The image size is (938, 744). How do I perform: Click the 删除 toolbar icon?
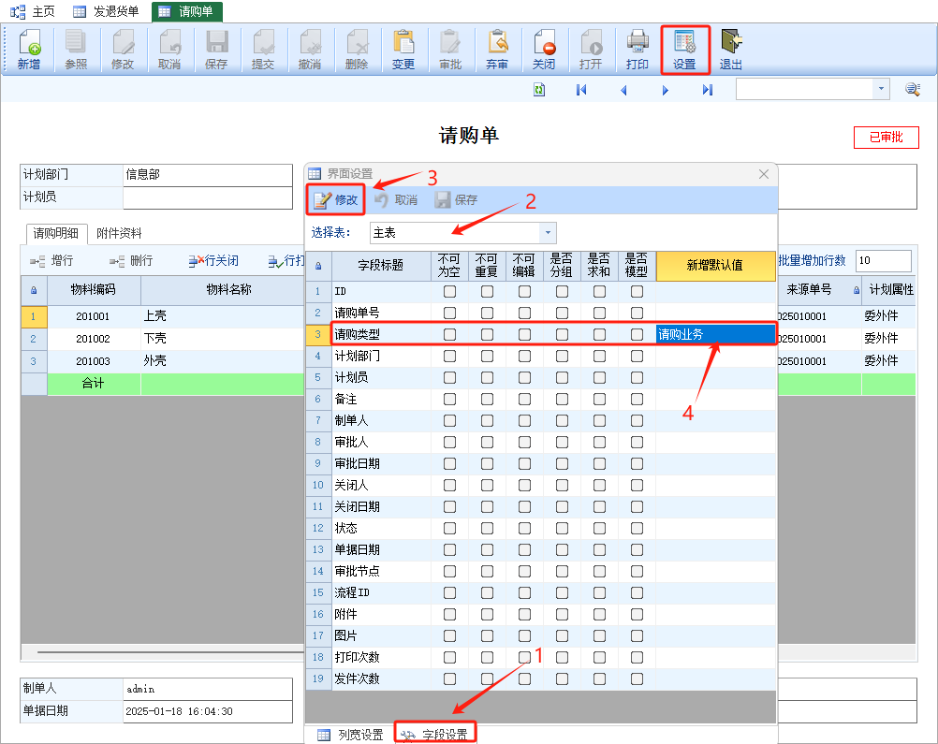(x=357, y=50)
